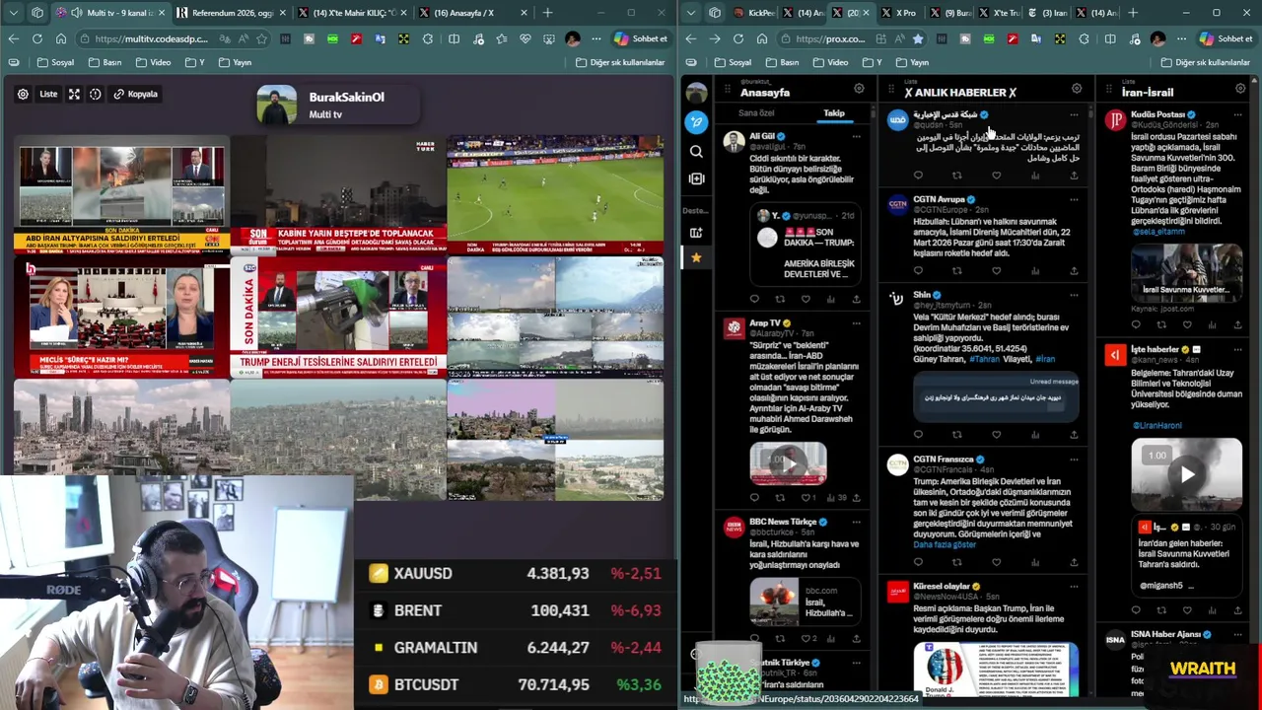The width and height of the screenshot is (1262, 710).
Task: Repost the Ali Gül post
Action: (780, 299)
